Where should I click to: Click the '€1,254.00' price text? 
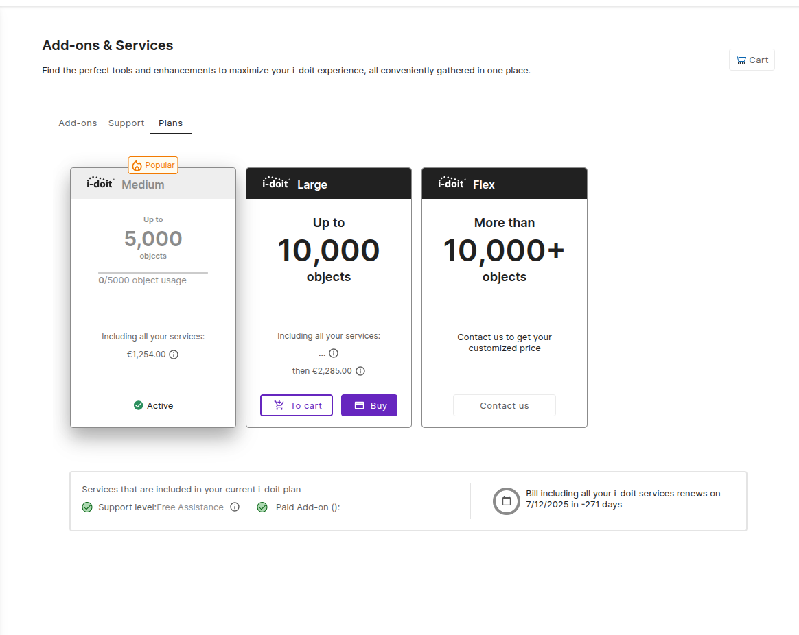tap(146, 355)
